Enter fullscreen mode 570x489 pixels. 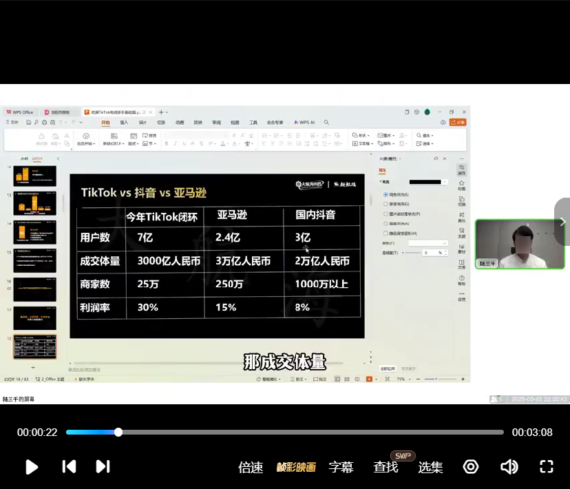coord(547,467)
